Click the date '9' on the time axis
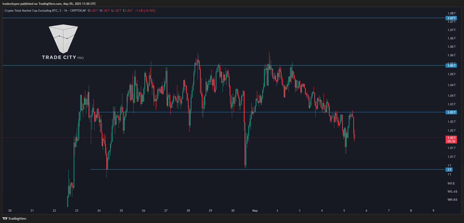 point(433,211)
